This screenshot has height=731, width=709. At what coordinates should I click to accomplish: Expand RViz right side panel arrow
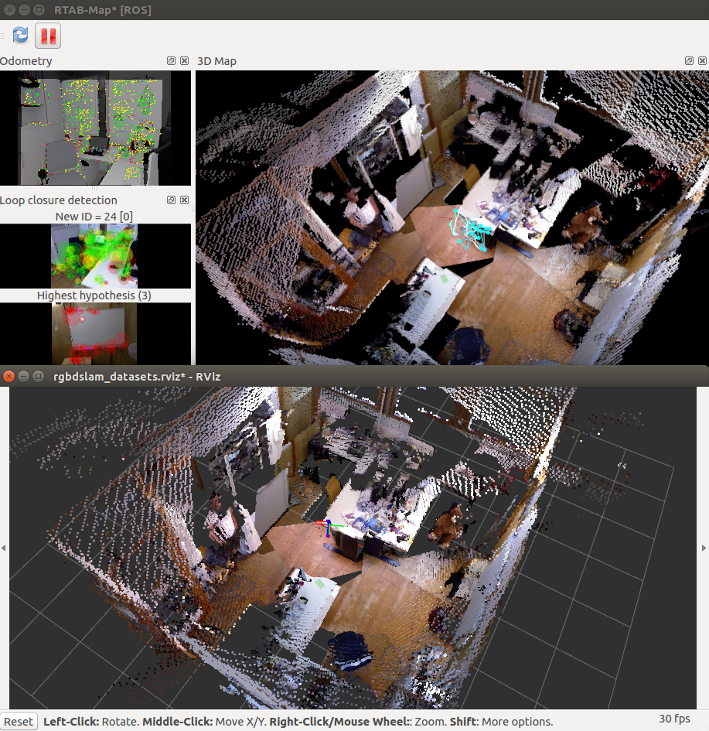pyautogui.click(x=704, y=548)
